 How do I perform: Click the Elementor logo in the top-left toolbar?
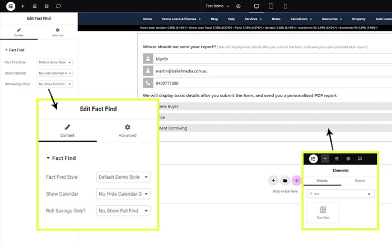click(x=10, y=6)
